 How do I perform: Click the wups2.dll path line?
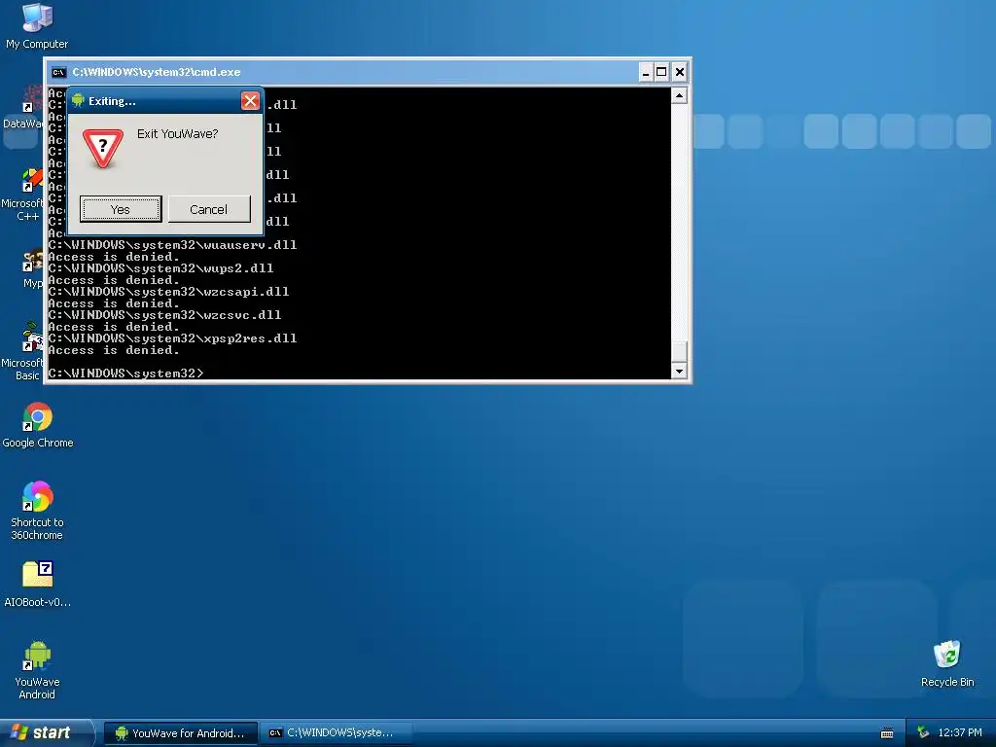click(160, 268)
